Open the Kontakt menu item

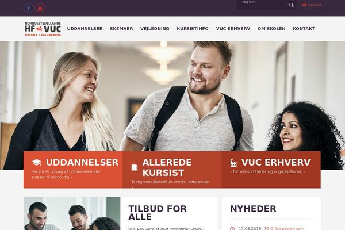(x=304, y=29)
